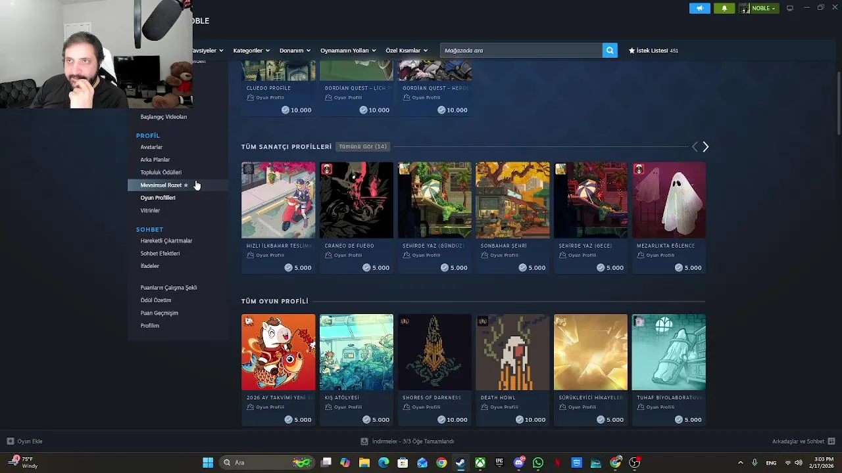Go to next artist profiles with right arrow

(705, 147)
